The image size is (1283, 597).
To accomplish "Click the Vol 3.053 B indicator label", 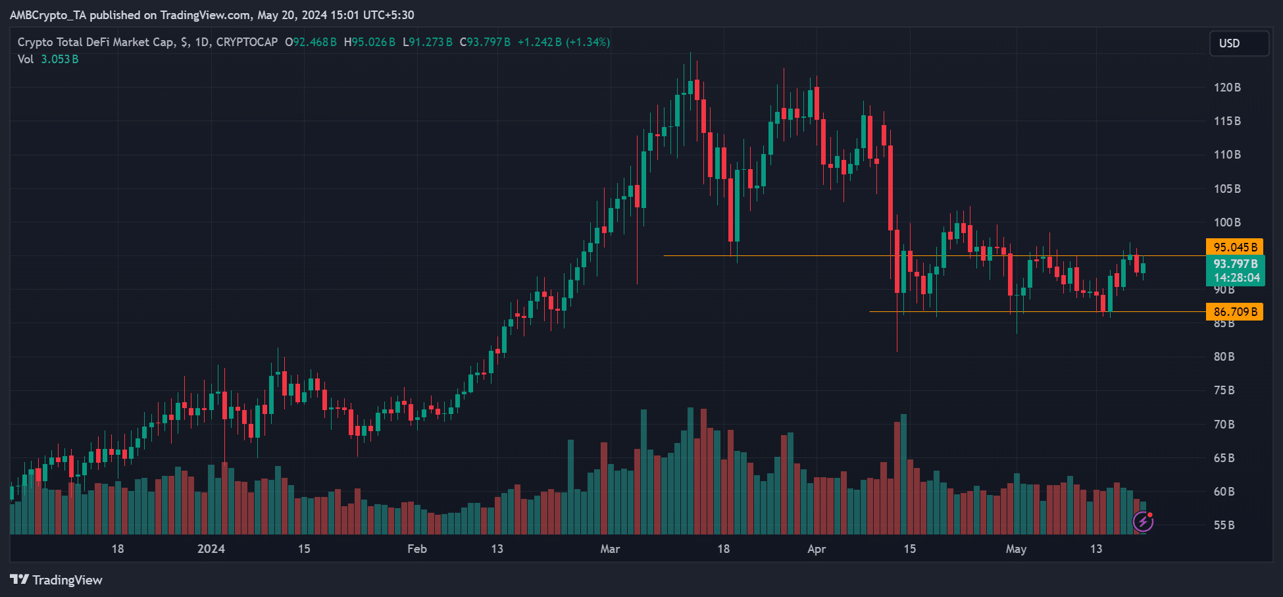I will (48, 59).
